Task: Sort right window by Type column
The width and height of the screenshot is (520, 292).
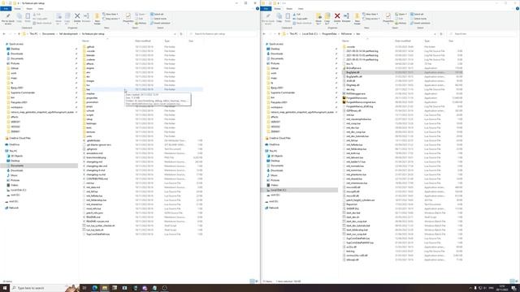Action: point(427,41)
